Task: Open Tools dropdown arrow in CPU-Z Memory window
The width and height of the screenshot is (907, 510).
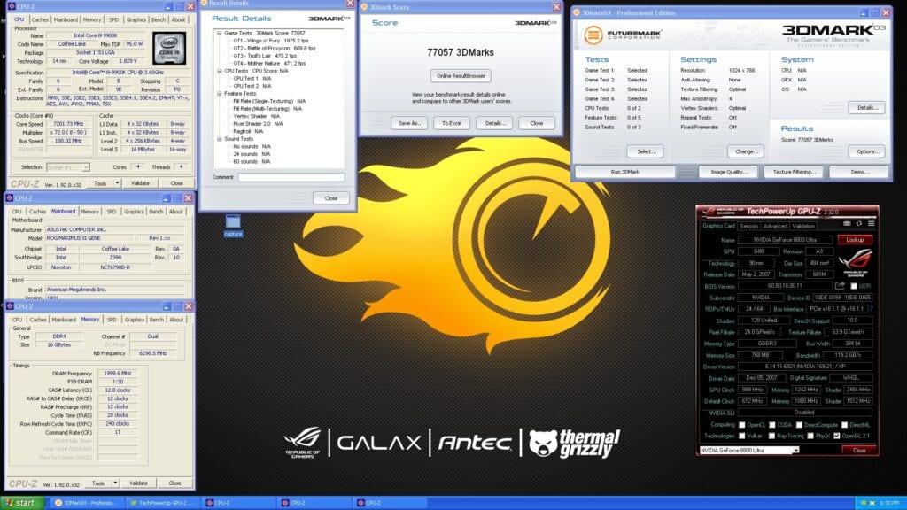Action: (115, 483)
